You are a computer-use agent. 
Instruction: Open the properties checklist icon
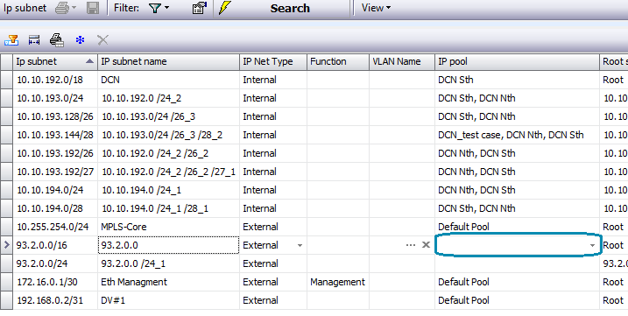[x=199, y=8]
